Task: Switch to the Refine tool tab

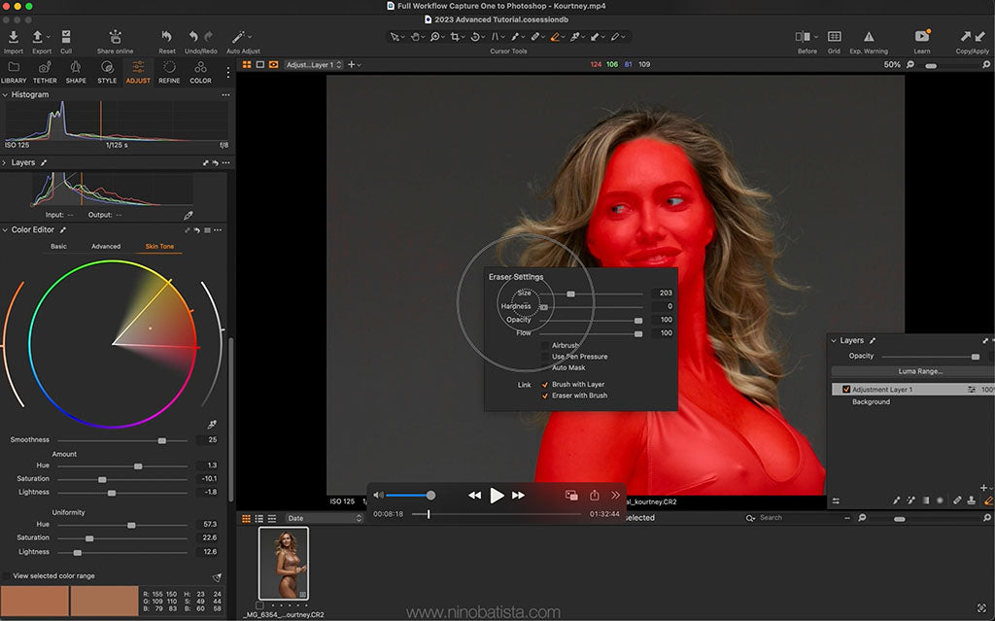Action: click(x=167, y=71)
